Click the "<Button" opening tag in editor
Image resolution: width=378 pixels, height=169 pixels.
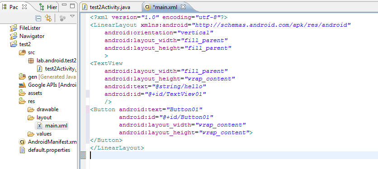103,109
